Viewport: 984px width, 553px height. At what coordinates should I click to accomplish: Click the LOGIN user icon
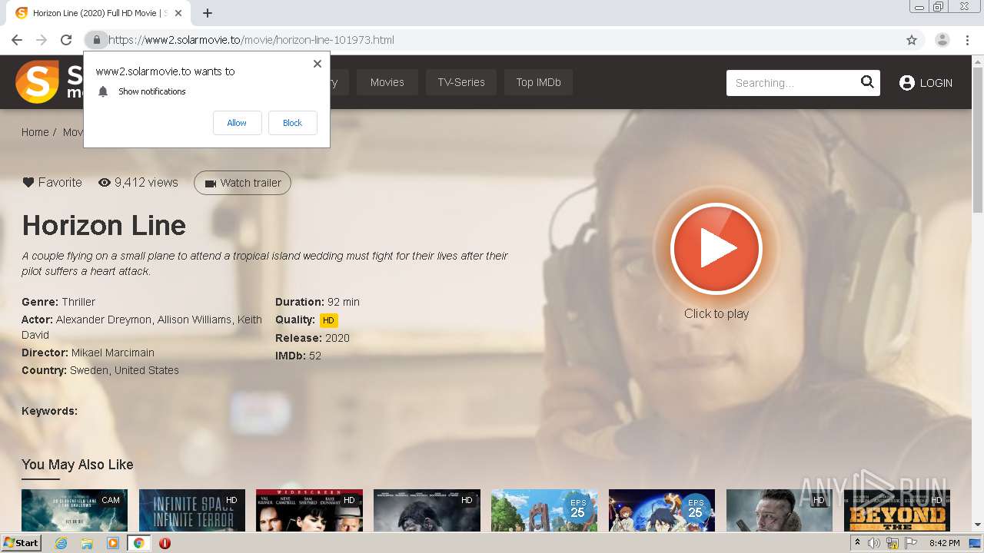pyautogui.click(x=907, y=83)
